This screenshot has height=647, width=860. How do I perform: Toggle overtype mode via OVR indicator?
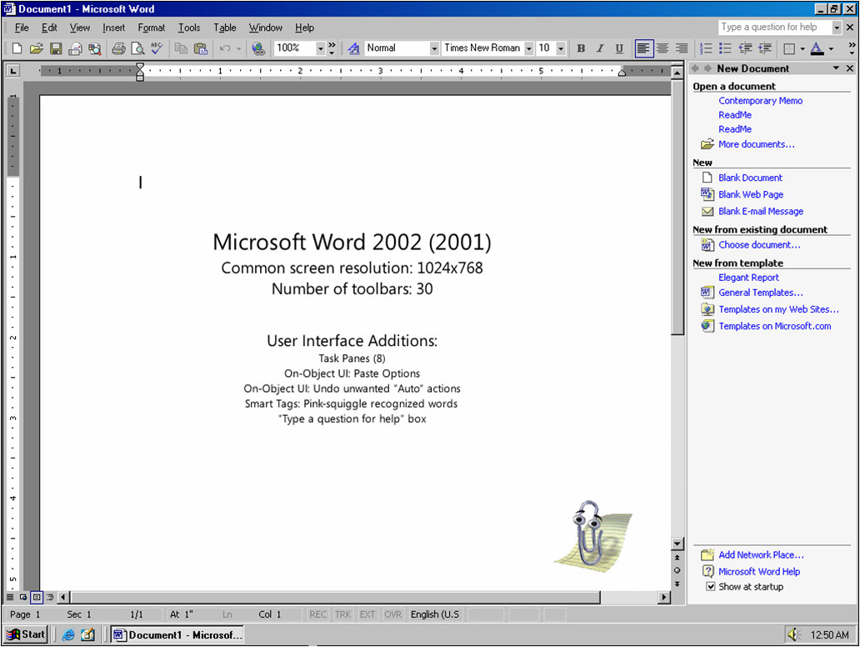point(392,614)
